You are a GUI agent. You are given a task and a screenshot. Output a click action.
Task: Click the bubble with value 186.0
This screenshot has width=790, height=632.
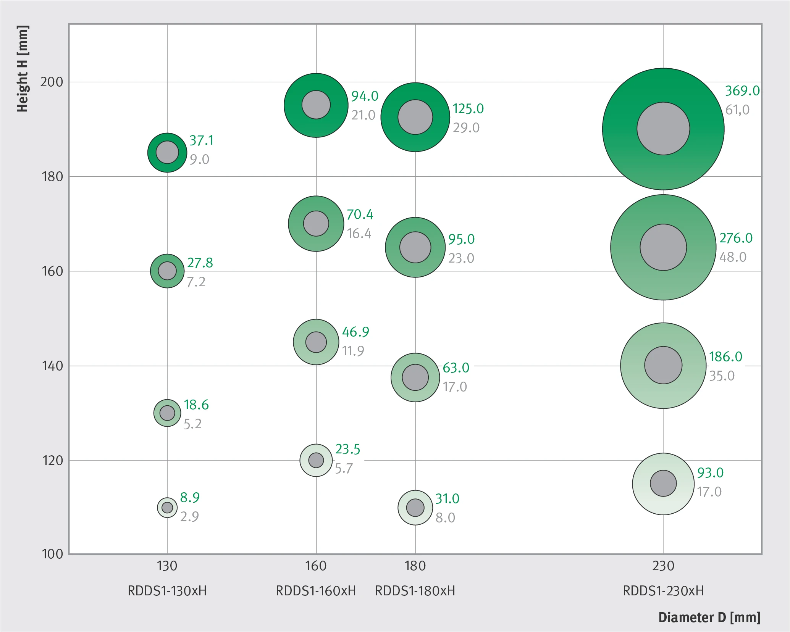click(663, 366)
